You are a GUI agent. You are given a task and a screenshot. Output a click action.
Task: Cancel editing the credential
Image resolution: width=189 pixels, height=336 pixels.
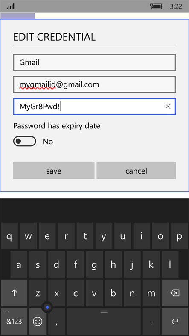click(136, 171)
